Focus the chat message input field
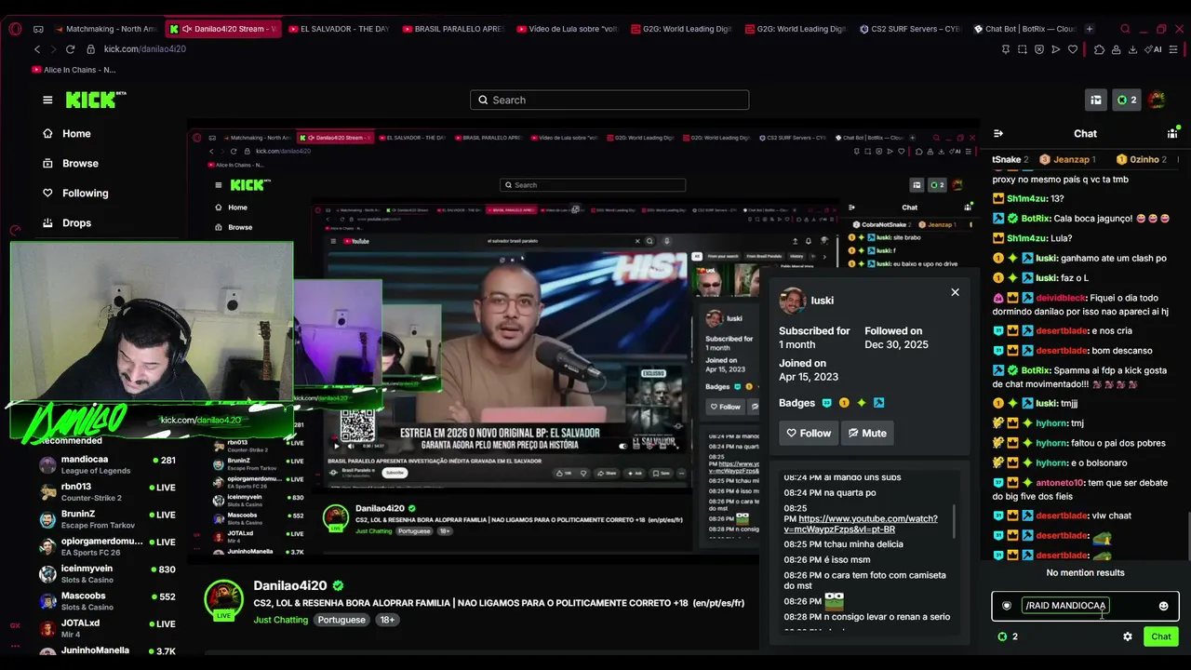Viewport: 1191px width, 670px height. click(1085, 606)
